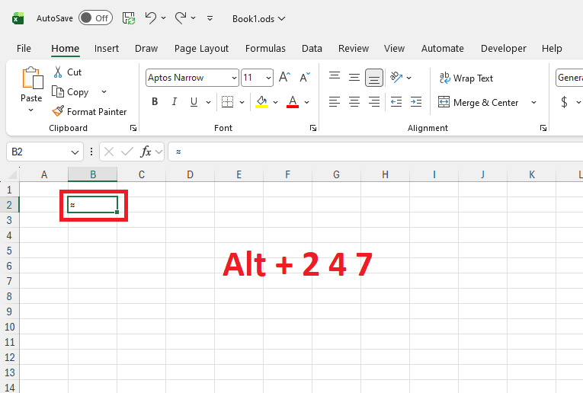Click Decrease Indent icon
The width and height of the screenshot is (583, 393).
pyautogui.click(x=396, y=102)
